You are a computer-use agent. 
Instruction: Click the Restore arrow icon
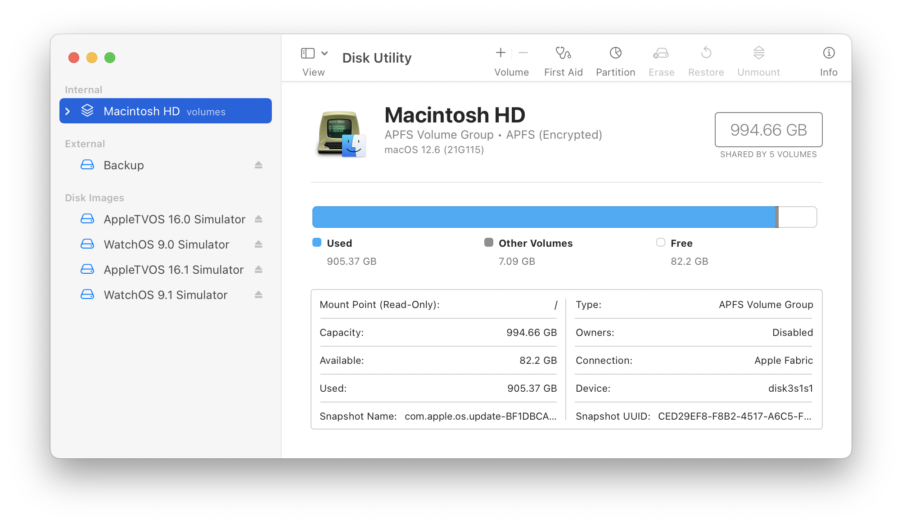(706, 53)
